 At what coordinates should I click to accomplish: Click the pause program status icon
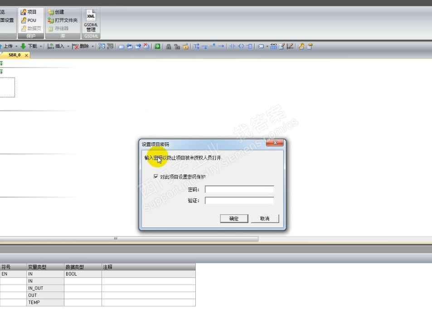tap(110, 46)
